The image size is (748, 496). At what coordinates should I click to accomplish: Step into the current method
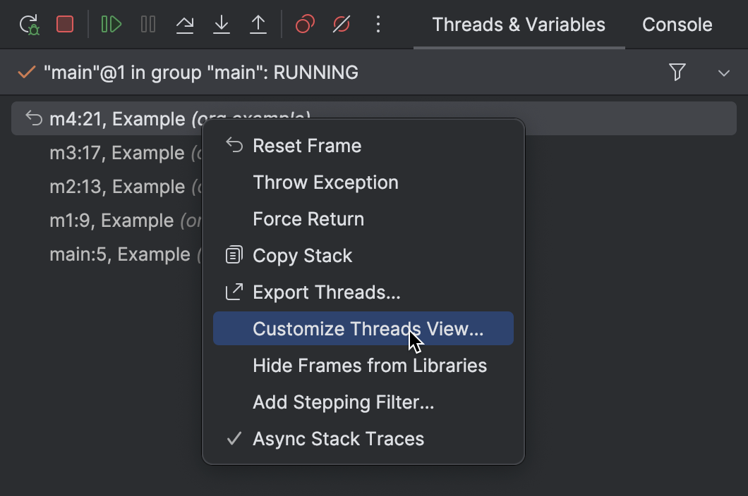[x=222, y=24]
